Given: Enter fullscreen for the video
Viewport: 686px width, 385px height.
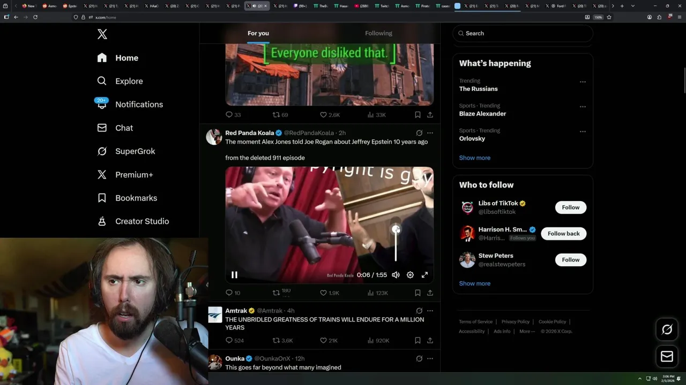Looking at the screenshot, I should pos(424,275).
